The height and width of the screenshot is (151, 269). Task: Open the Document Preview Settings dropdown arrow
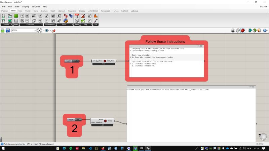[x=268, y=31]
